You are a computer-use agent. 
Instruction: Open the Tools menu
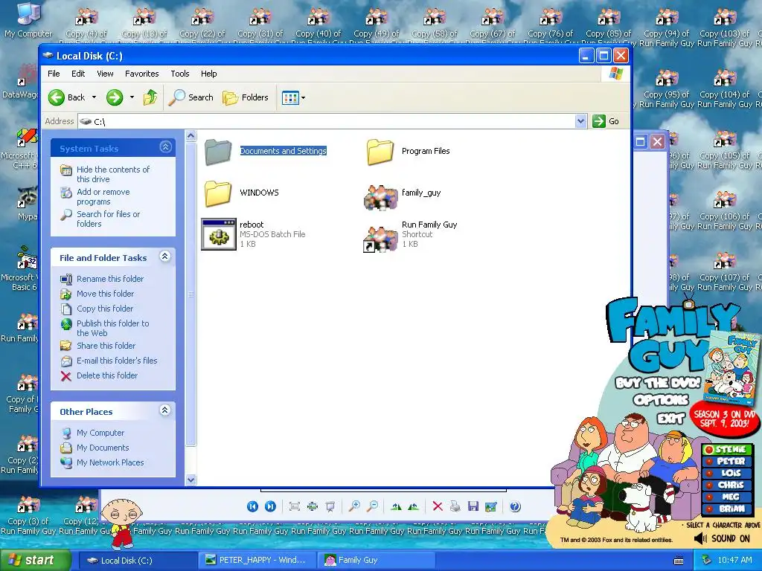[x=180, y=74]
